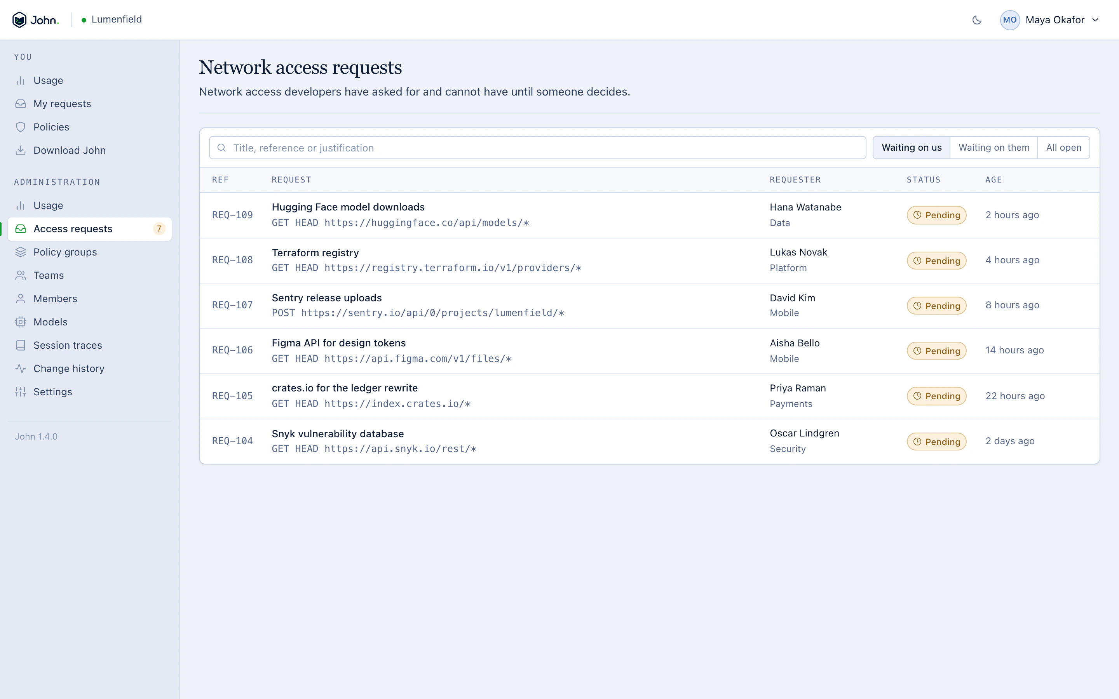The image size is (1119, 699).
Task: Click the personal Usage bar chart icon
Action: (20, 80)
